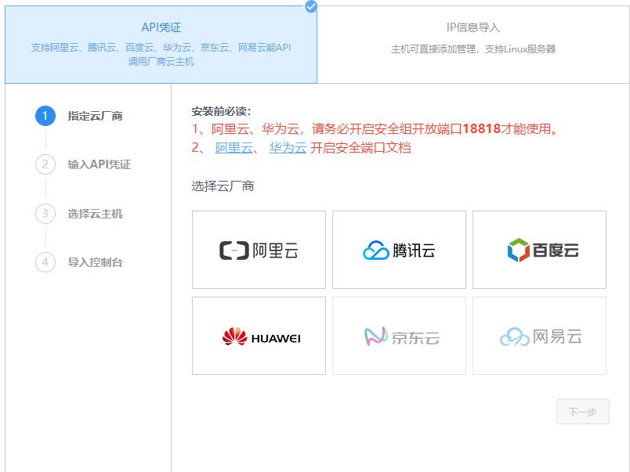
Task: Click the 安装前必读 heading
Action: pos(221,111)
